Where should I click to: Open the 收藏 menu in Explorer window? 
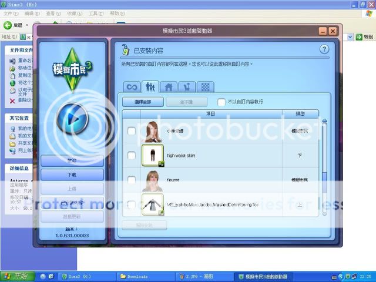[75, 14]
